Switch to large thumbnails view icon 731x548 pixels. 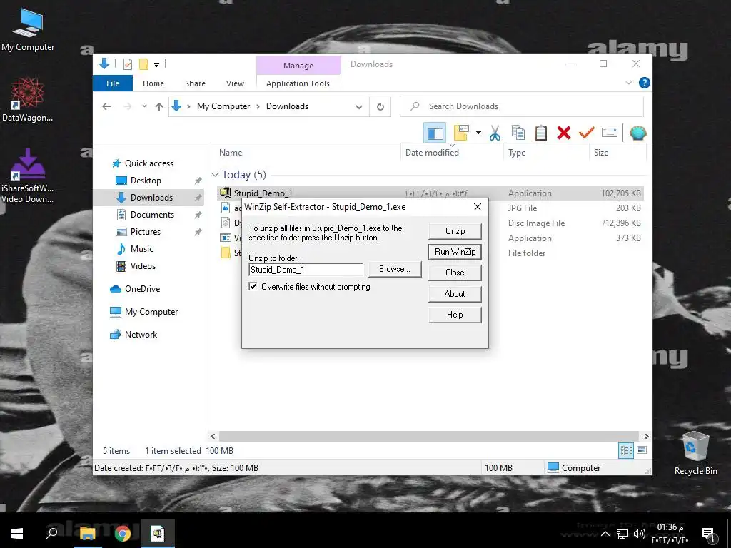click(642, 451)
